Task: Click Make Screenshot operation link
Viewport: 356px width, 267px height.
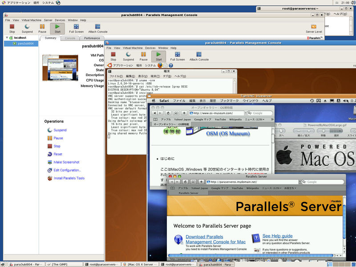Action: click(x=66, y=162)
